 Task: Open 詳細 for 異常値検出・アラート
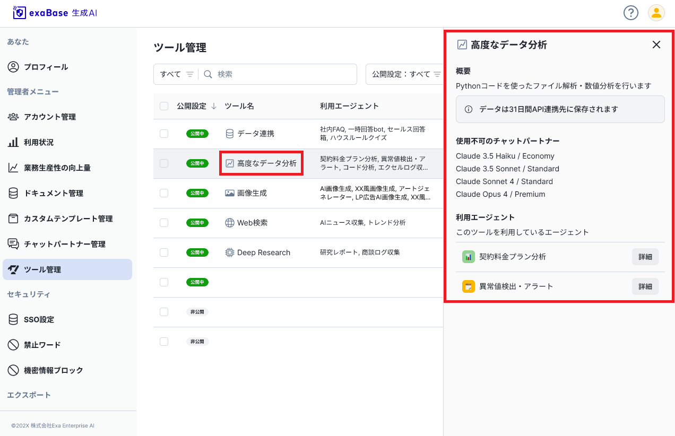[645, 286]
